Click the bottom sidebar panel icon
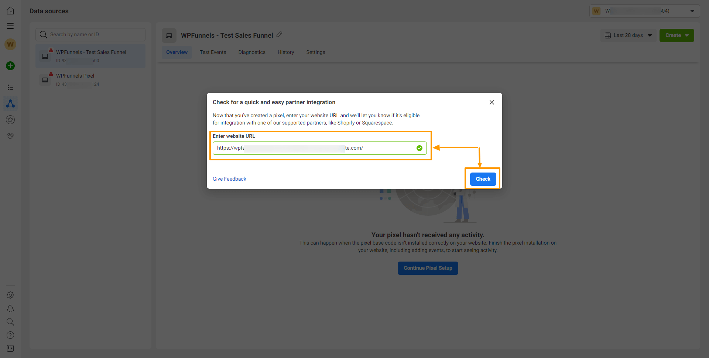The height and width of the screenshot is (358, 709). 10,348
